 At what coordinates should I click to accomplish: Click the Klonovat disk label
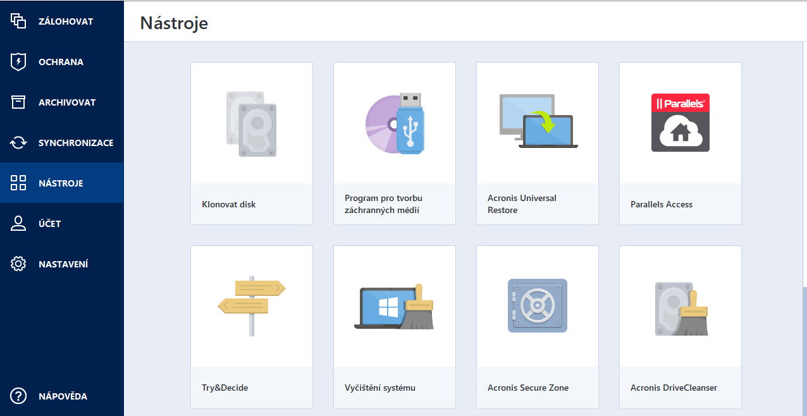tap(229, 204)
